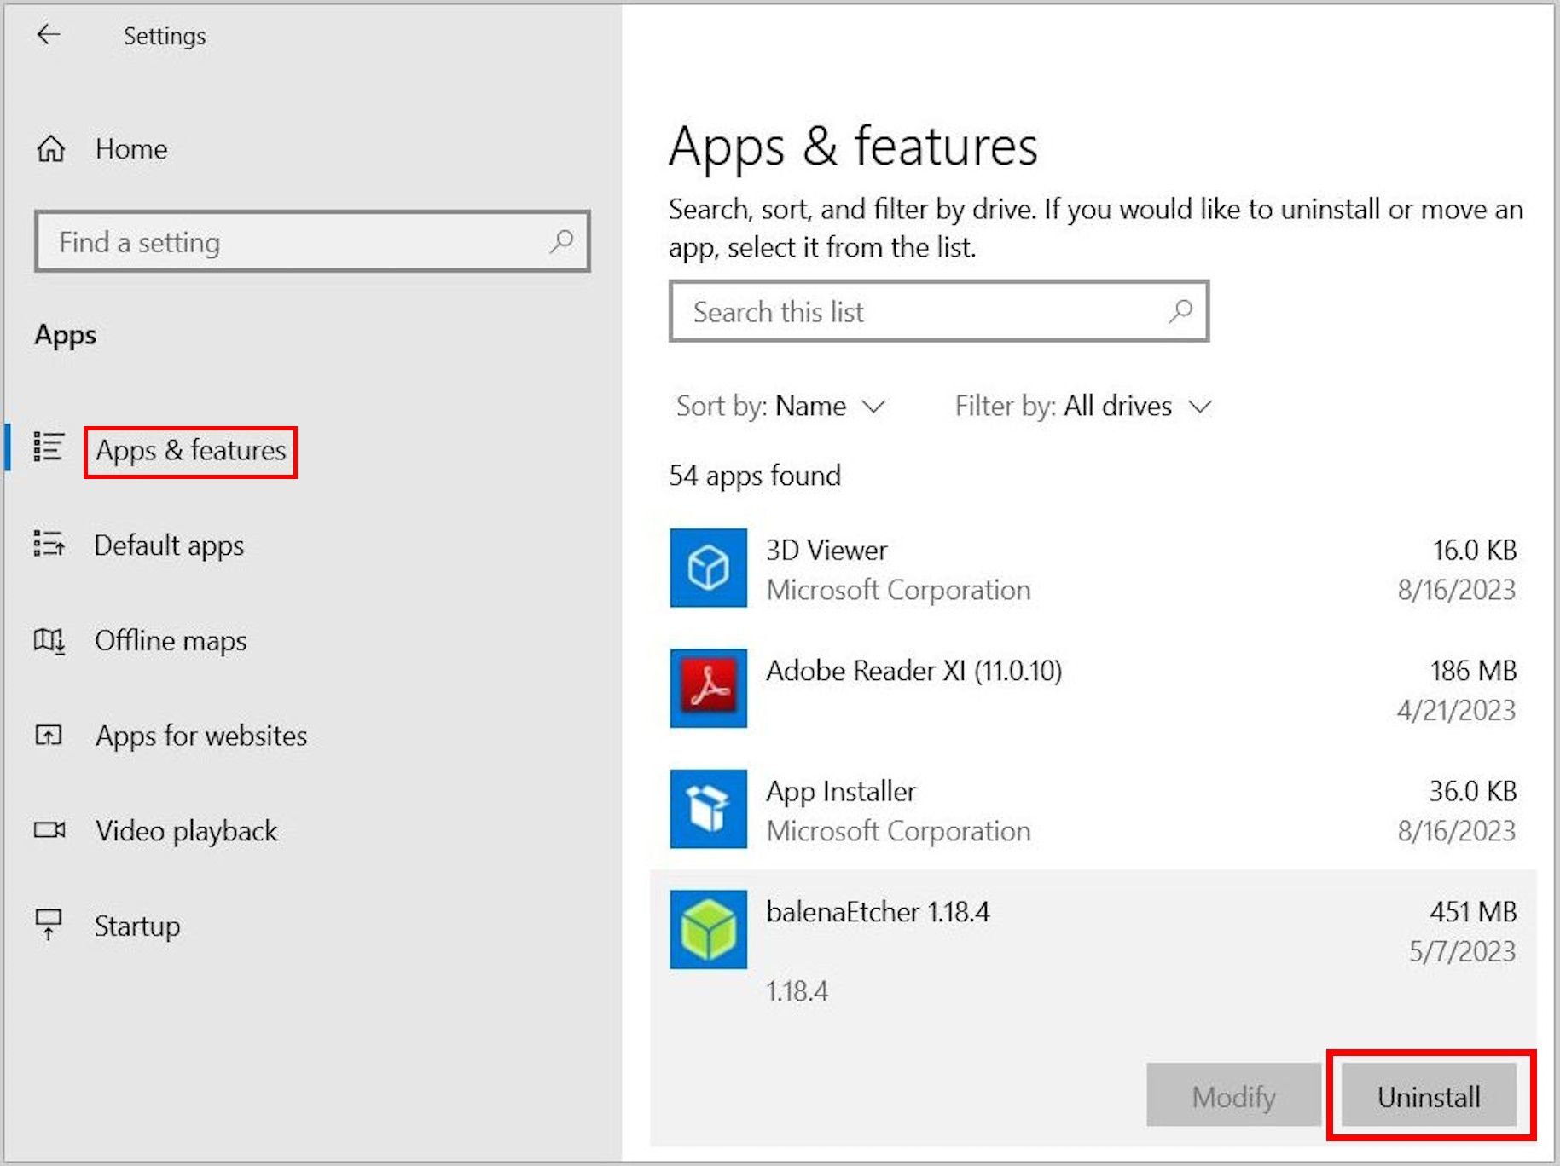Select the 3D Viewer app name
The image size is (1560, 1166).
pos(826,551)
